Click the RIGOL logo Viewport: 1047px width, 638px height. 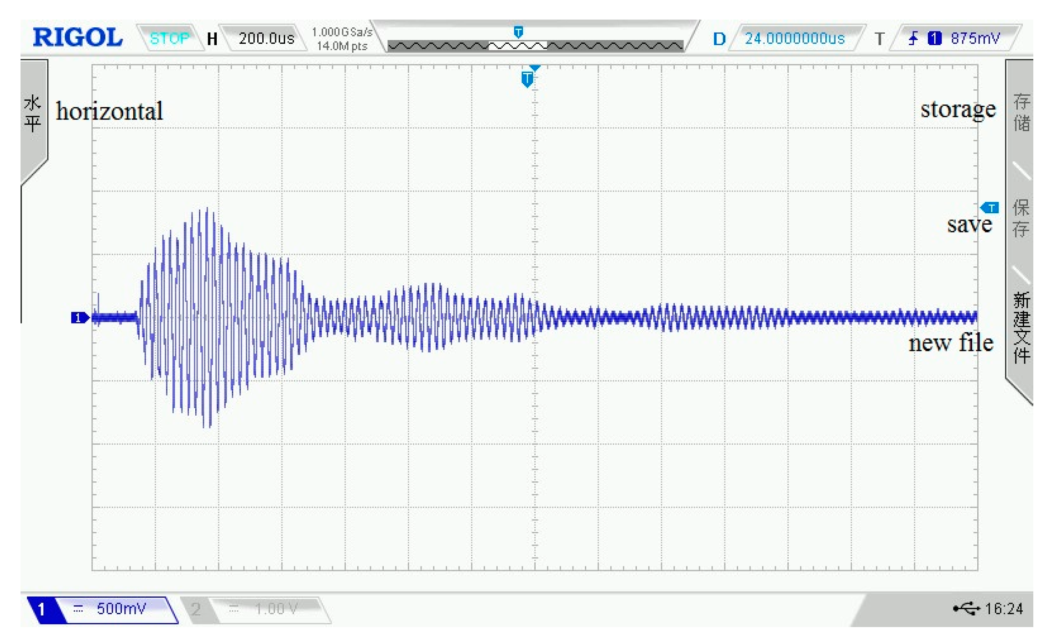click(78, 37)
